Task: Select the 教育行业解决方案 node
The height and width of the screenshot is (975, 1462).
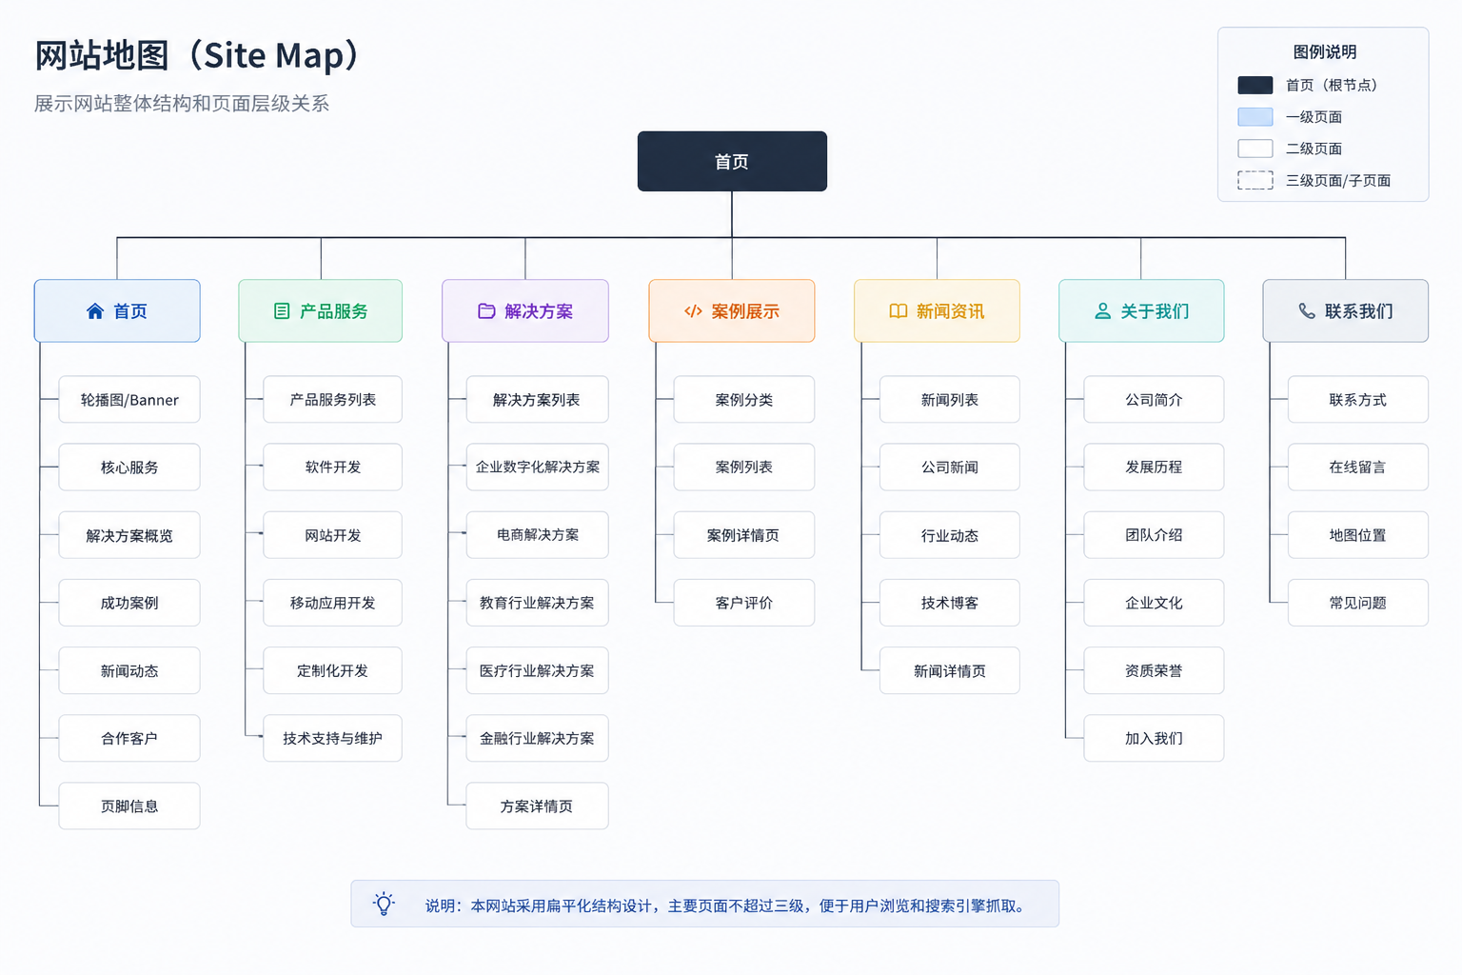Action: click(537, 603)
